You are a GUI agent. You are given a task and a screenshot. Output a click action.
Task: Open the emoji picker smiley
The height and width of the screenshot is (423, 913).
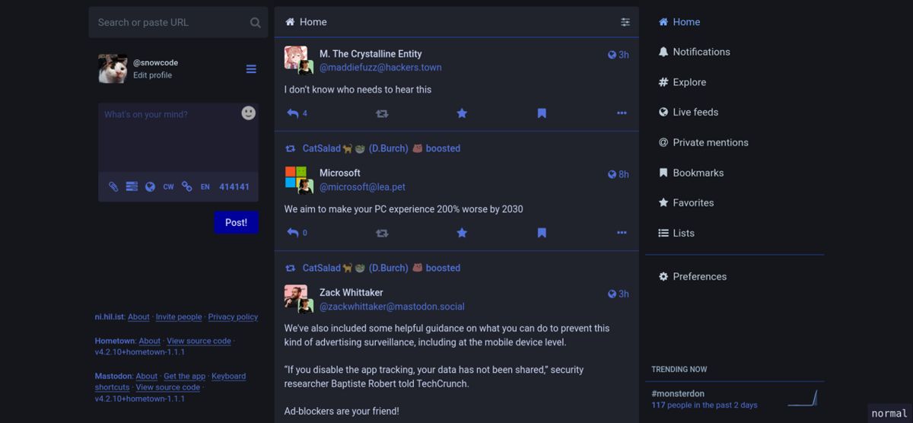(249, 113)
